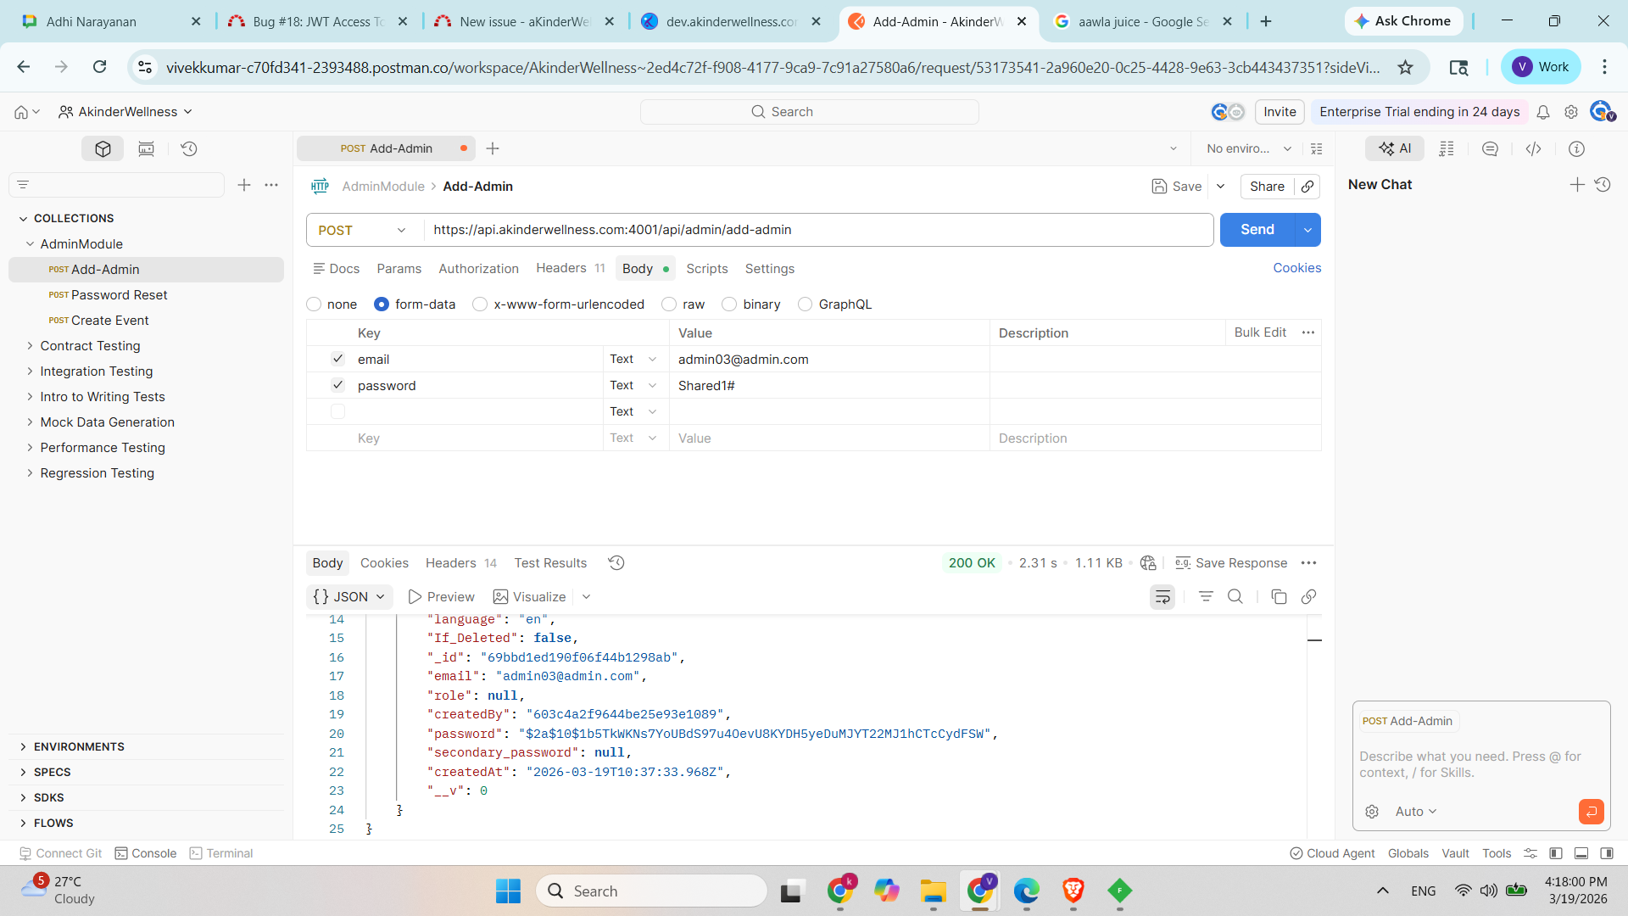Open the JSON format dropdown
The height and width of the screenshot is (916, 1628).
349,597
